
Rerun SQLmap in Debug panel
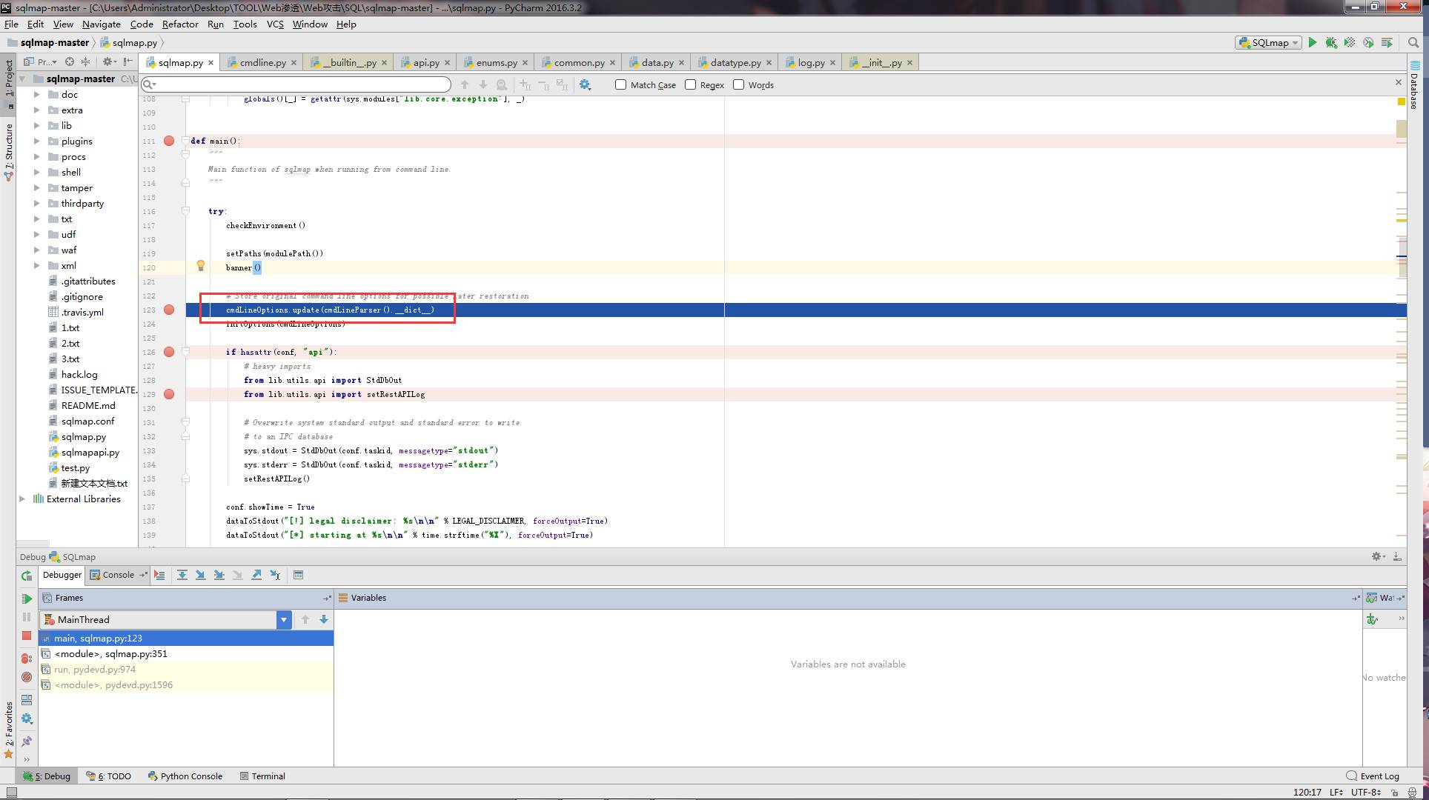(27, 576)
